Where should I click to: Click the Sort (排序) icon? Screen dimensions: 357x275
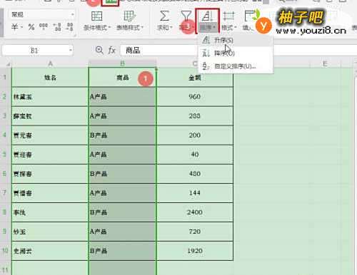[206, 16]
